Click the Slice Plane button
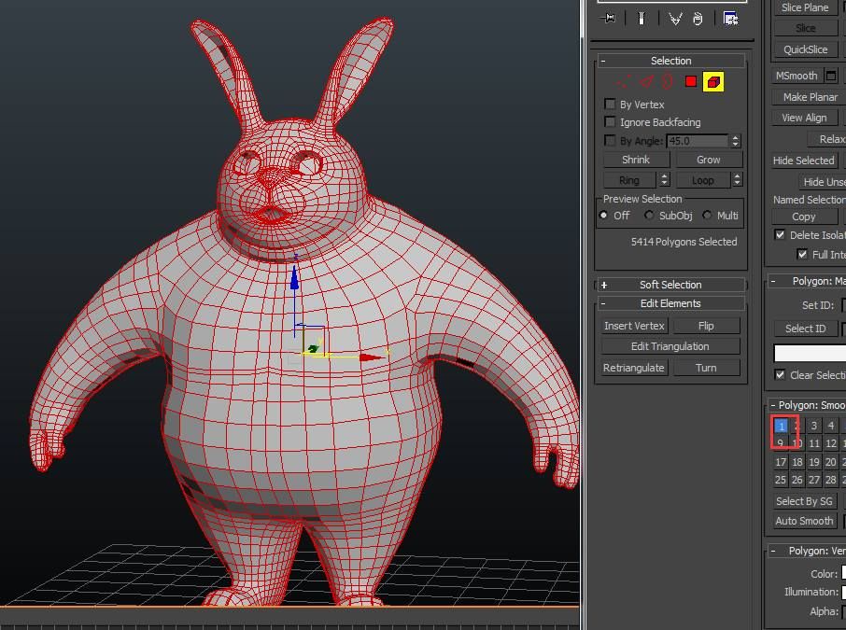 pyautogui.click(x=805, y=7)
